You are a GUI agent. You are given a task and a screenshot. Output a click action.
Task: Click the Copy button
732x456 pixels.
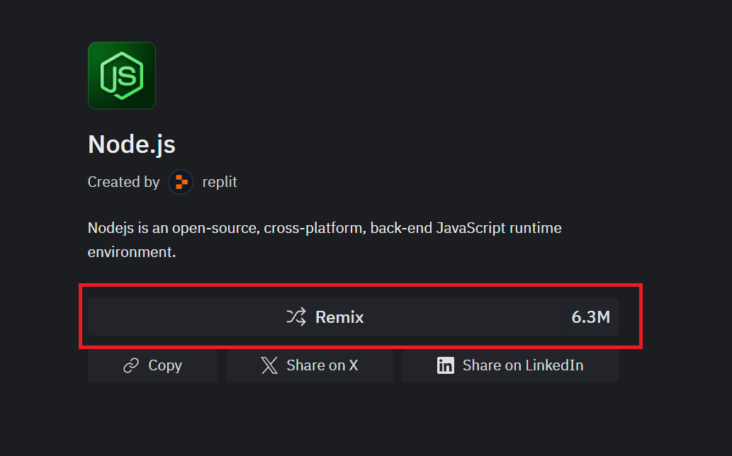point(152,365)
